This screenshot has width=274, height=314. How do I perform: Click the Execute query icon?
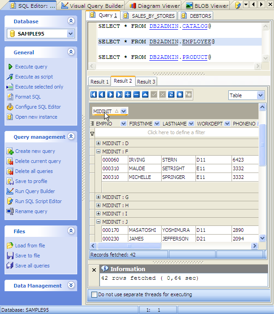click(10, 67)
